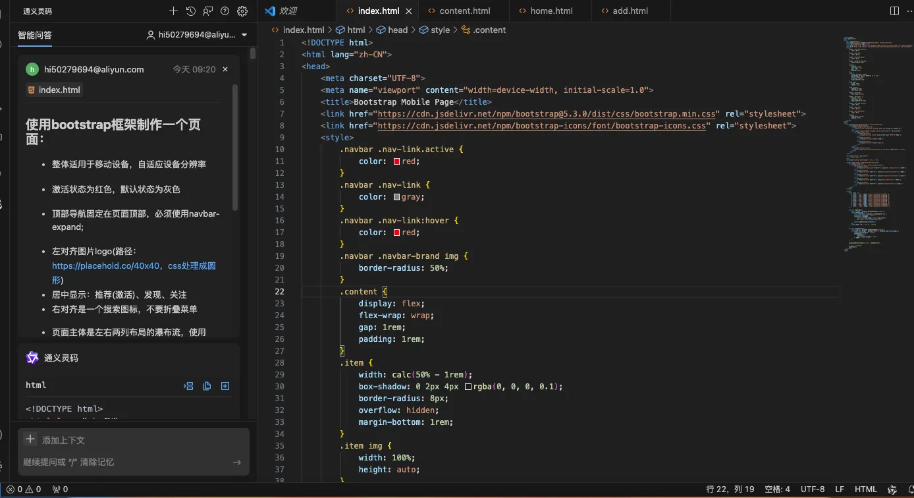The width and height of the screenshot is (914, 498).
Task: Change indentation via 空格: 4
Action: [x=778, y=489]
